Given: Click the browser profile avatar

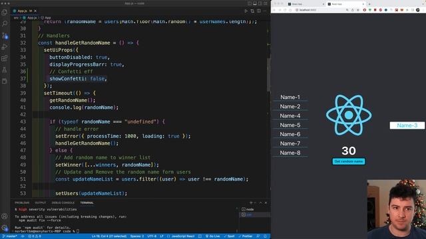Looking at the screenshot, I should (418, 10).
